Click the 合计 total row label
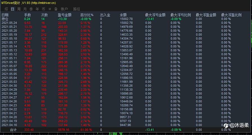 (x=13, y=130)
